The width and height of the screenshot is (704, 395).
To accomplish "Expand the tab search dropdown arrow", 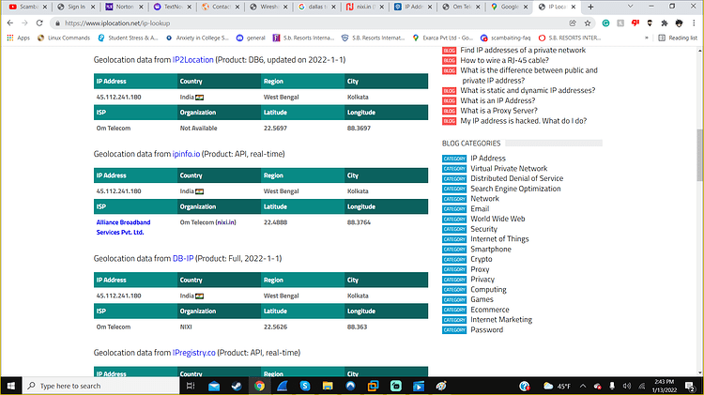I will coord(630,7).
